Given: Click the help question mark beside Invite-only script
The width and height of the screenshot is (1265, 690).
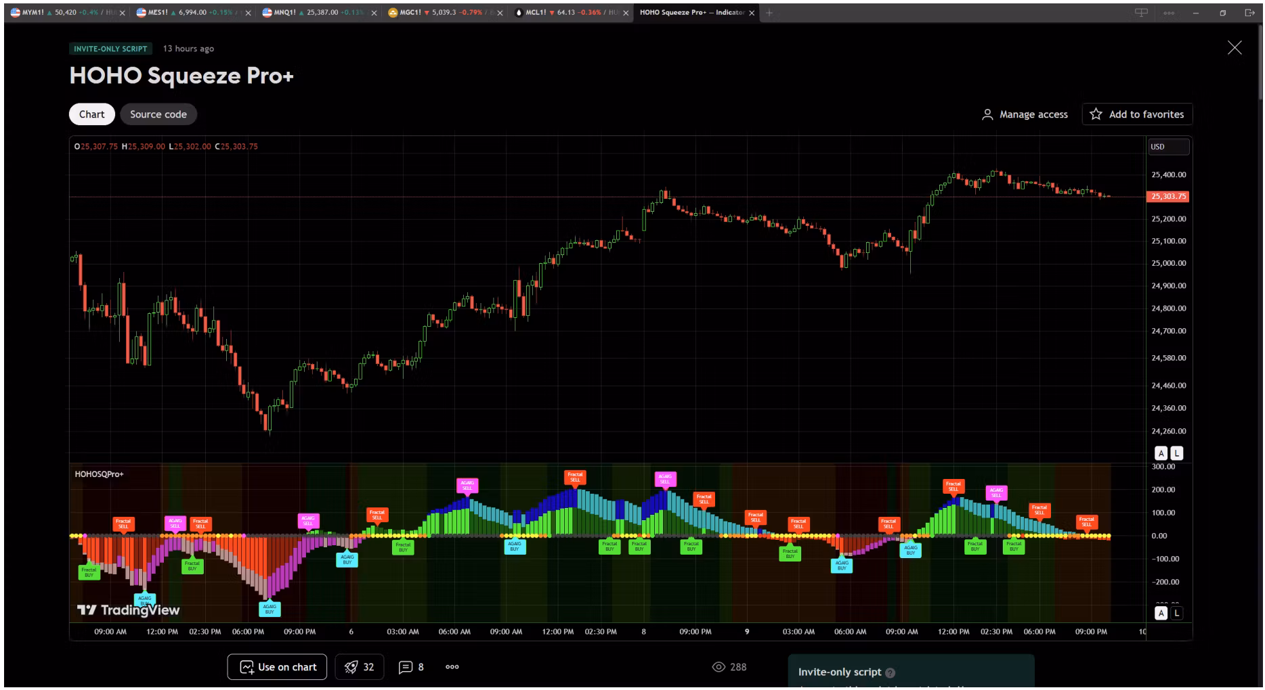Looking at the screenshot, I should pyautogui.click(x=891, y=672).
